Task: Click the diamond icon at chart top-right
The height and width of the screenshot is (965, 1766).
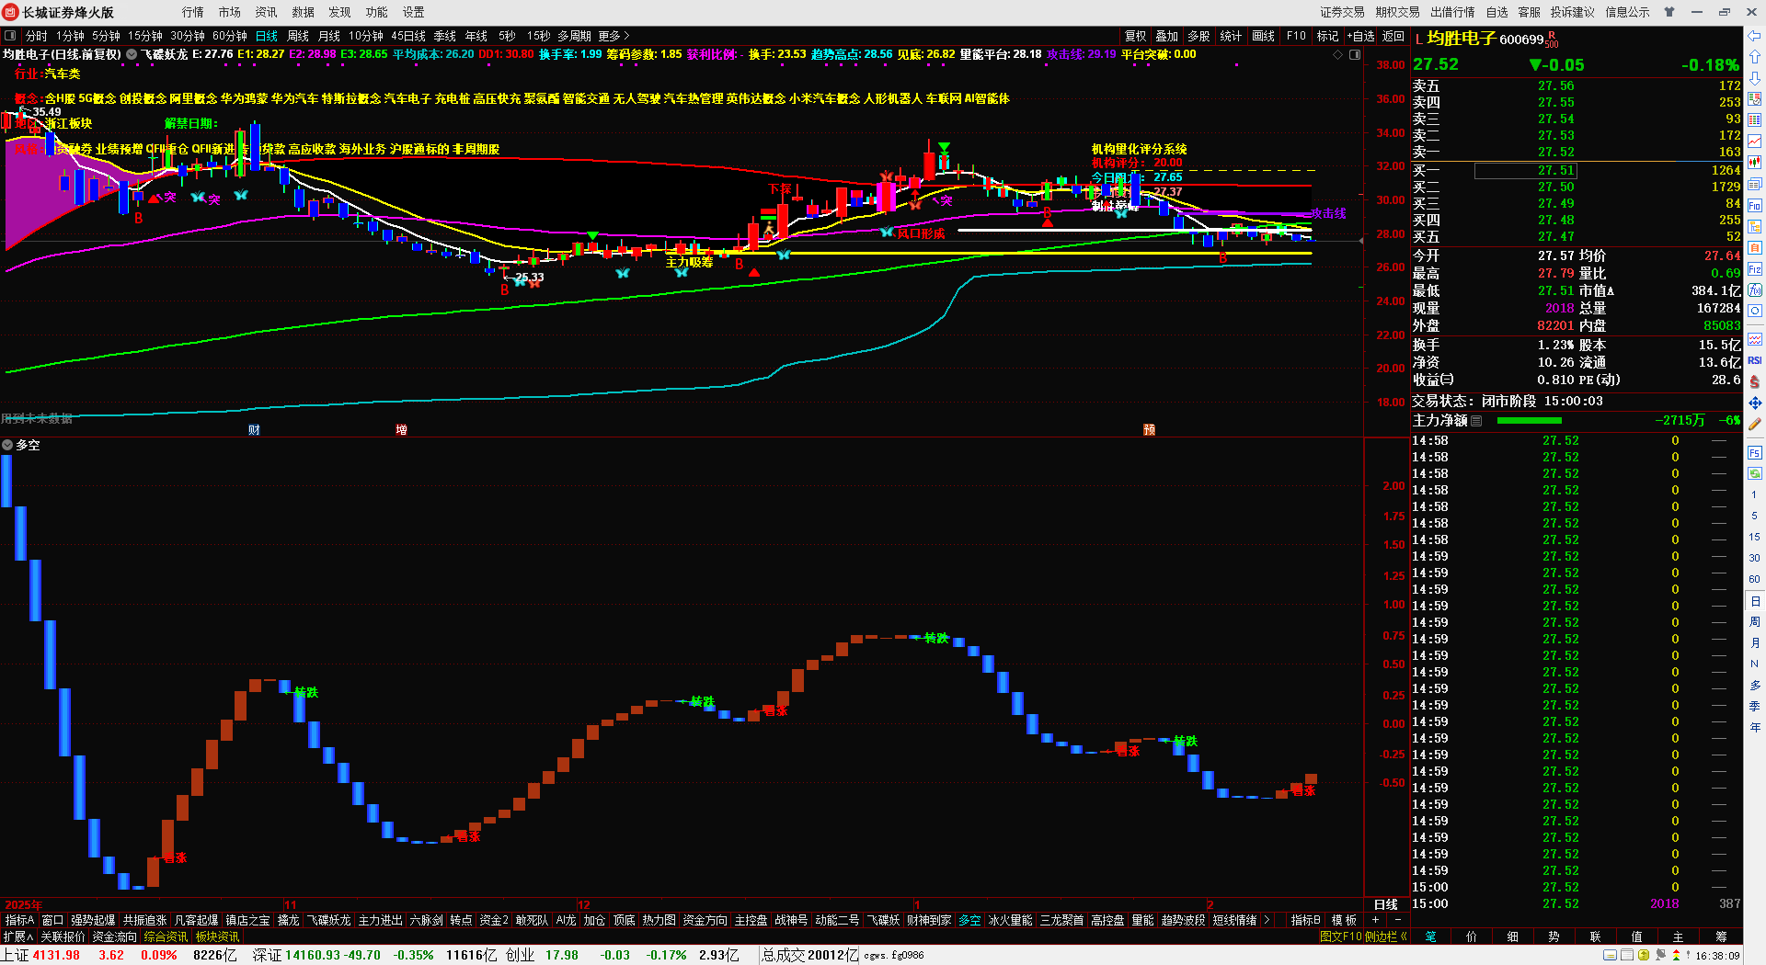Action: point(1337,55)
